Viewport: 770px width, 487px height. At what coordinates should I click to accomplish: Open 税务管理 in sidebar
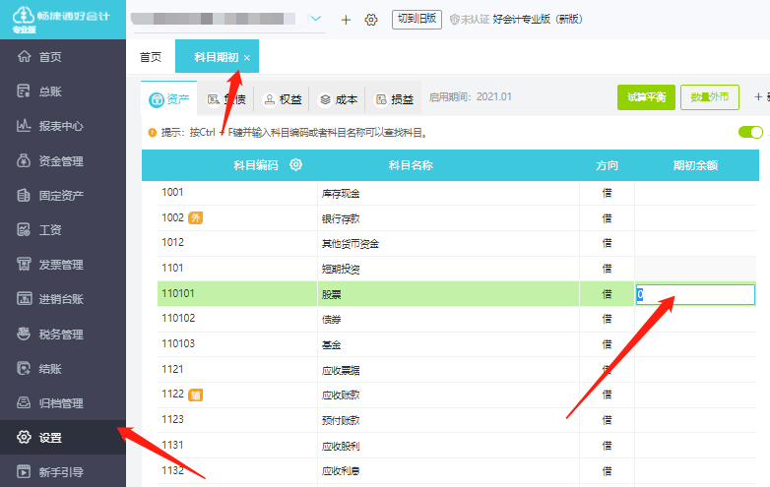tap(63, 334)
